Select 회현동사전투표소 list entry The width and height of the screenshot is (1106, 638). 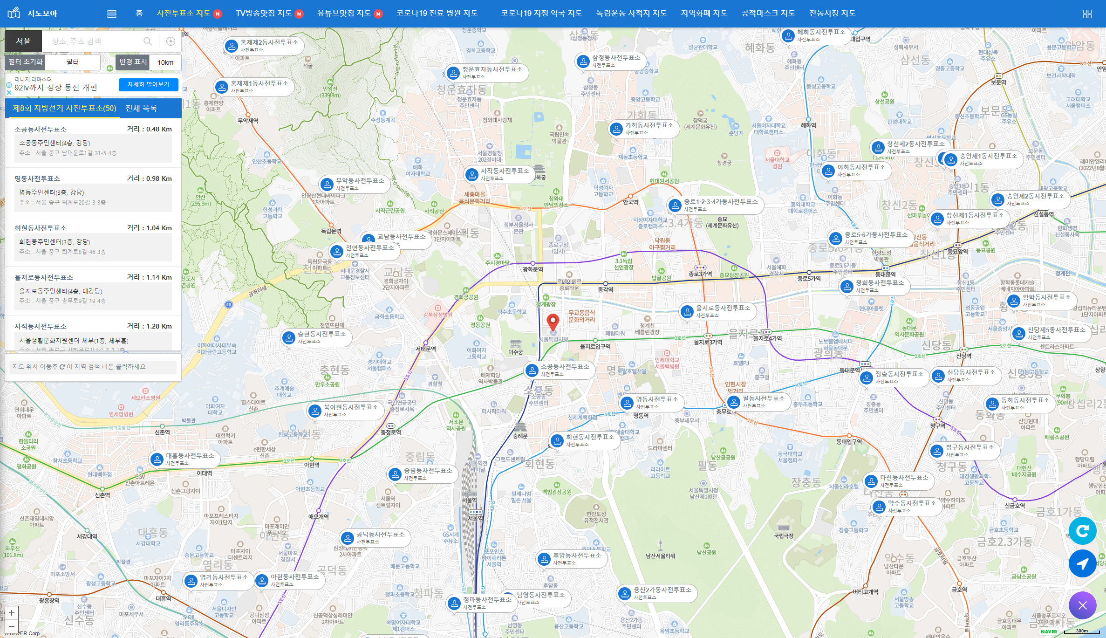93,241
